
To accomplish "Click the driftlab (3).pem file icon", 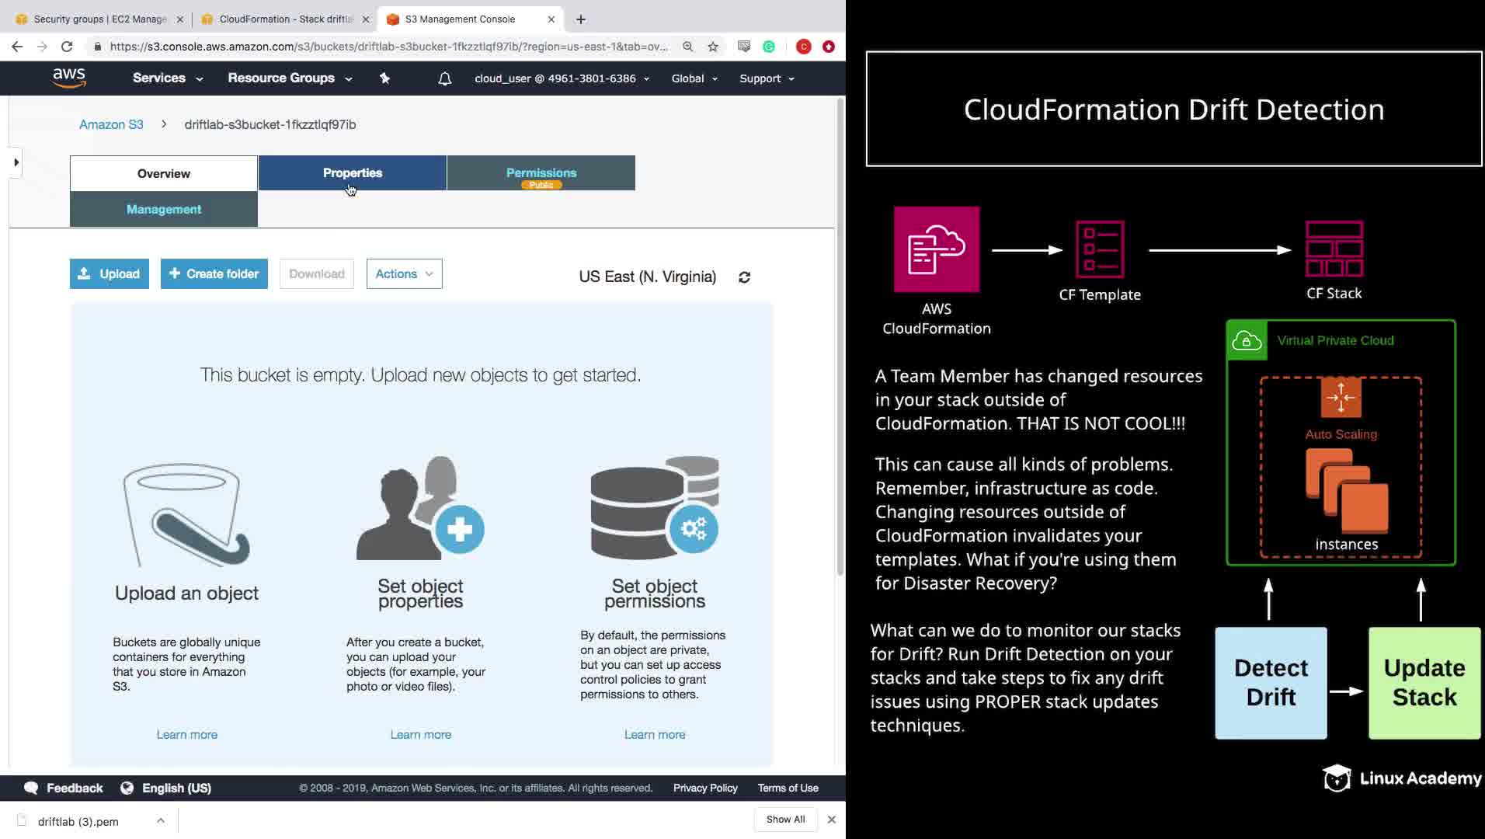I will (x=22, y=820).
